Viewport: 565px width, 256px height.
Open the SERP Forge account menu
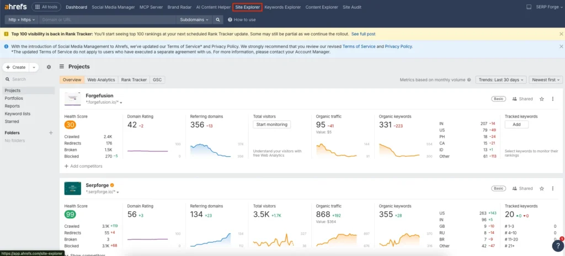click(x=548, y=7)
